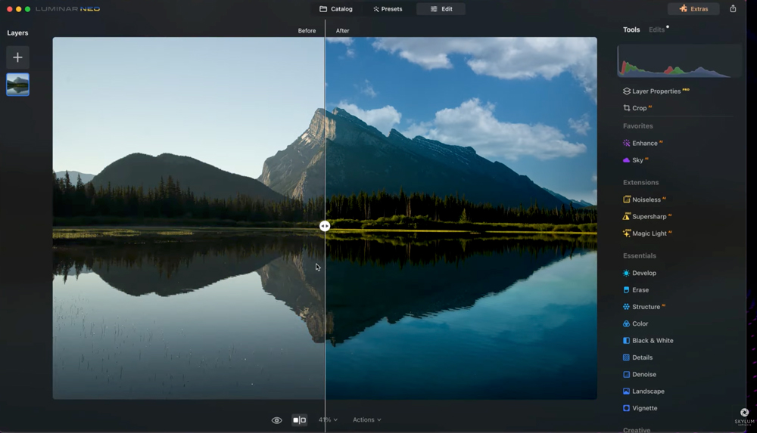Click the share export icon
The width and height of the screenshot is (757, 433).
coord(733,9)
